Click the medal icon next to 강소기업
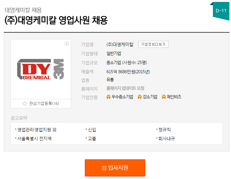The height and width of the screenshot is (179, 231). (139, 97)
